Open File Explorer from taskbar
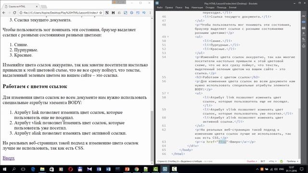 tap(42, 169)
